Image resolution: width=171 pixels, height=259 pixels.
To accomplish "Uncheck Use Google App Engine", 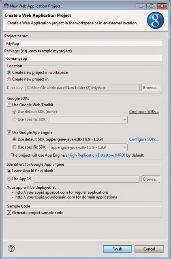I will pyautogui.click(x=9, y=132).
